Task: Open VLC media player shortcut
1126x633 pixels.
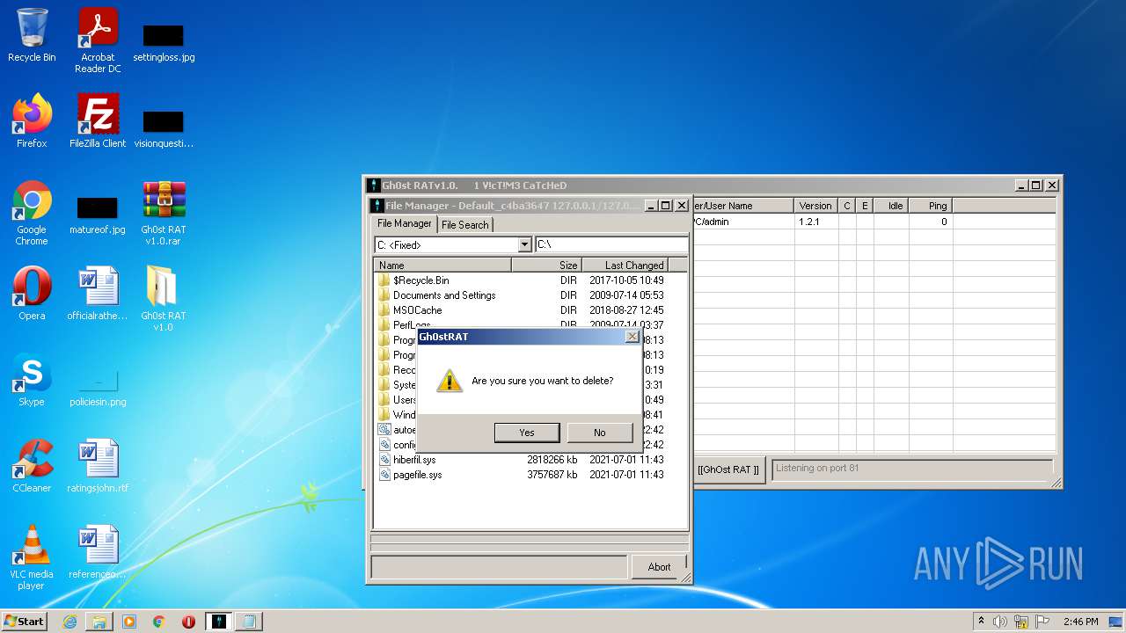Action: [32, 557]
